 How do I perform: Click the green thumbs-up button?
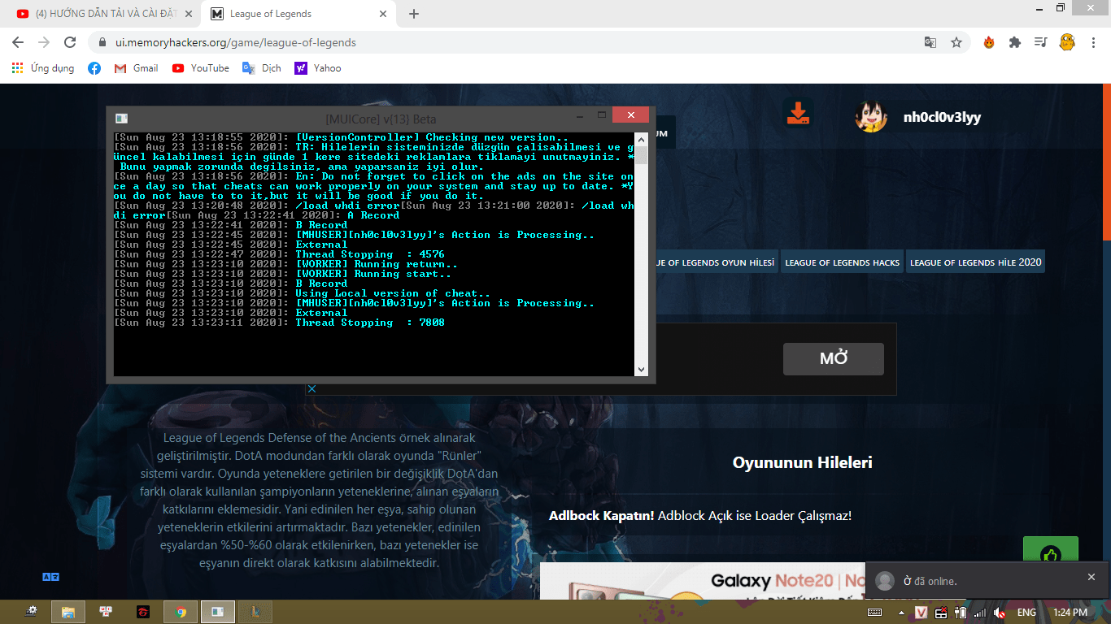click(x=1051, y=551)
